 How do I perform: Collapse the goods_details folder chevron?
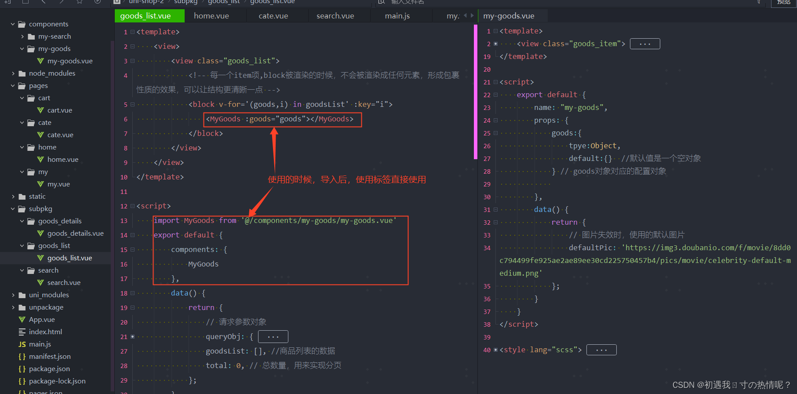click(22, 221)
